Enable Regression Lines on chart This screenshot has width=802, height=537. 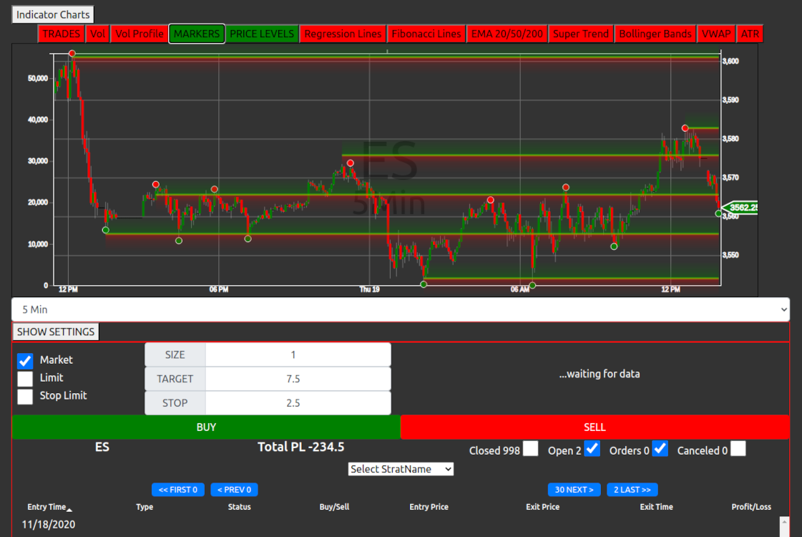point(343,34)
